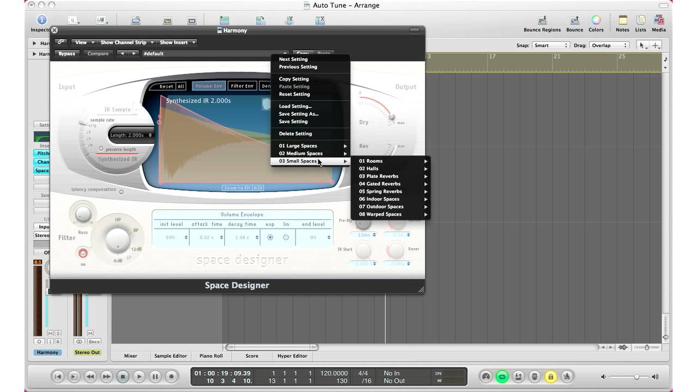Toggle the filter on button

(x=83, y=253)
